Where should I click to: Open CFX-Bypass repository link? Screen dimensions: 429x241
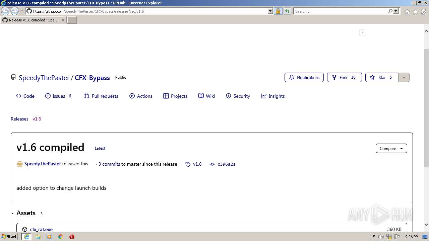(x=92, y=78)
